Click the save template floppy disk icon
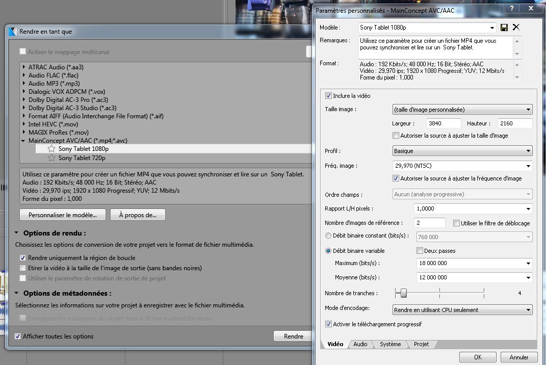The width and height of the screenshot is (546, 365). (x=504, y=28)
